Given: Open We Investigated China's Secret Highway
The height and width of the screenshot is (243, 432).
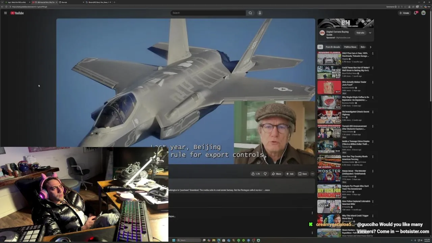Looking at the screenshot, I should point(356,113).
